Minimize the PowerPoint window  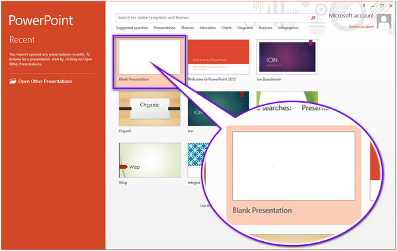(373, 6)
